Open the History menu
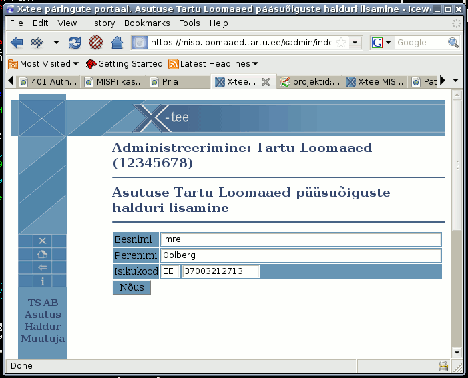468x378 pixels. (x=100, y=23)
